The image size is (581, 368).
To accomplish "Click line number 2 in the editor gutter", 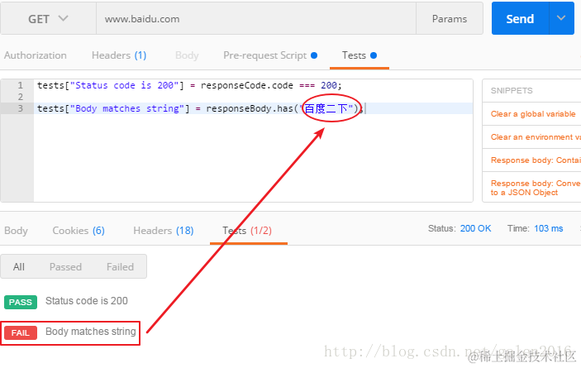I will (x=21, y=97).
